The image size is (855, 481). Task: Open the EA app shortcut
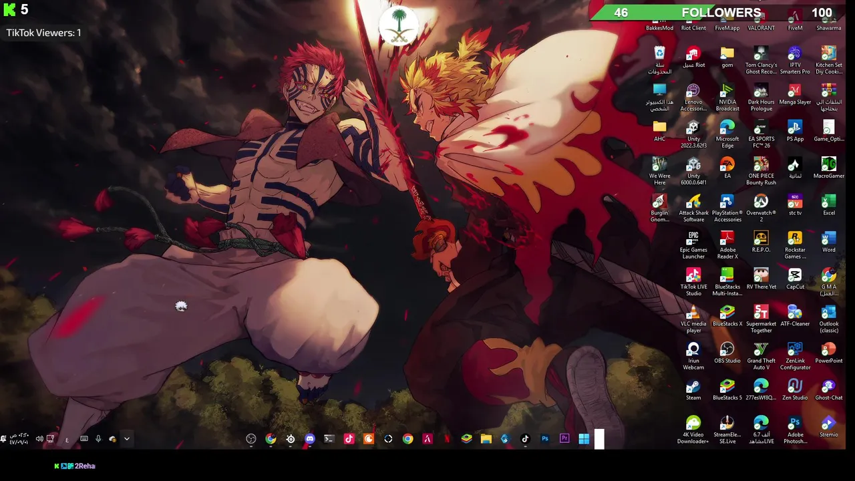tap(727, 168)
